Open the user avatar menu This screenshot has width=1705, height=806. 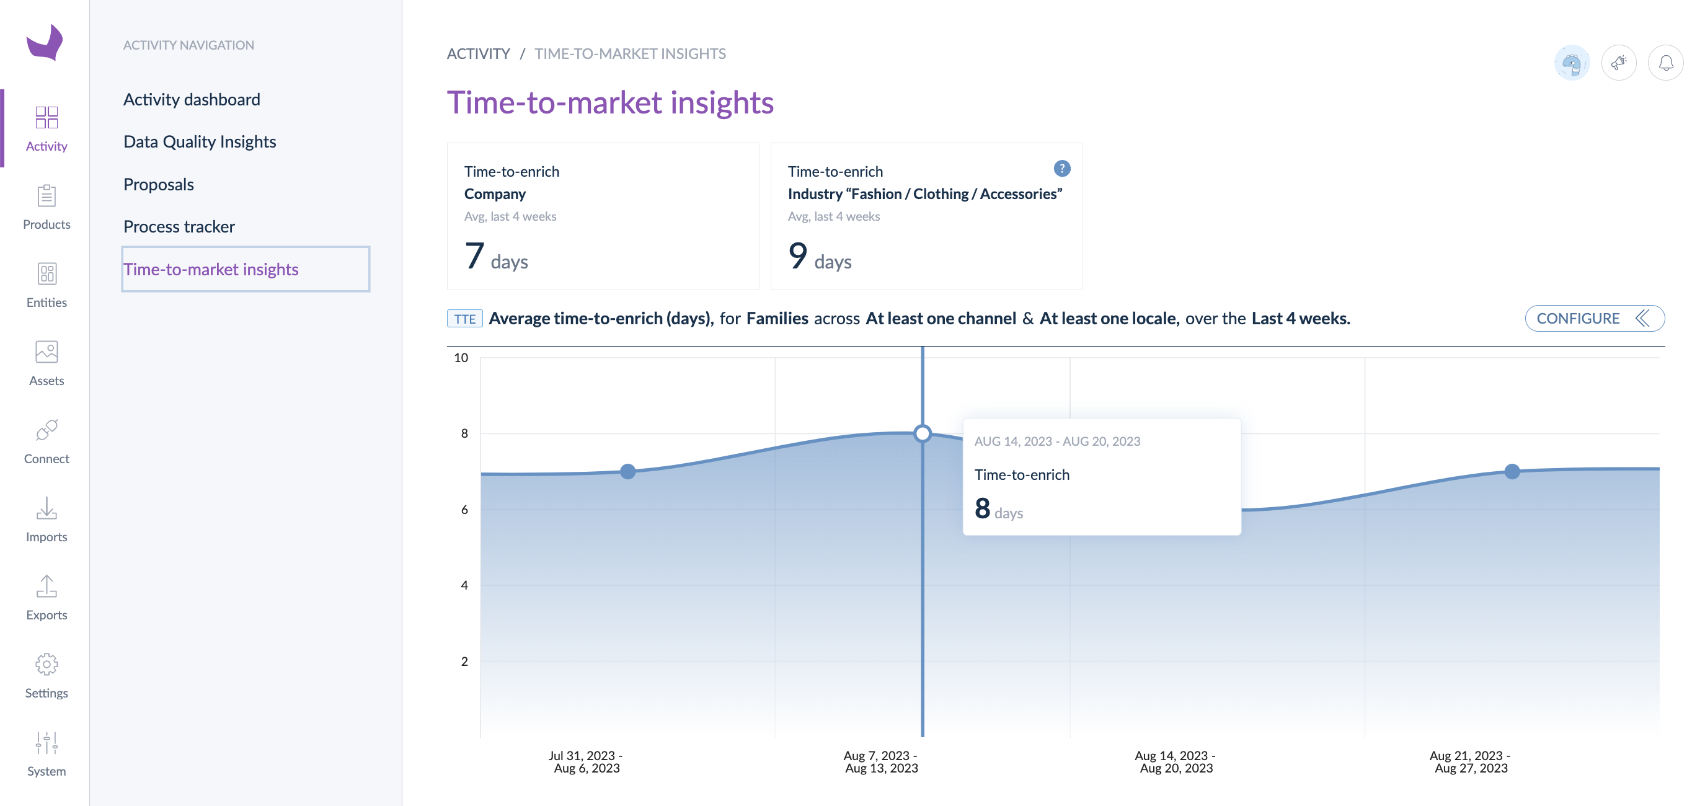pos(1571,63)
